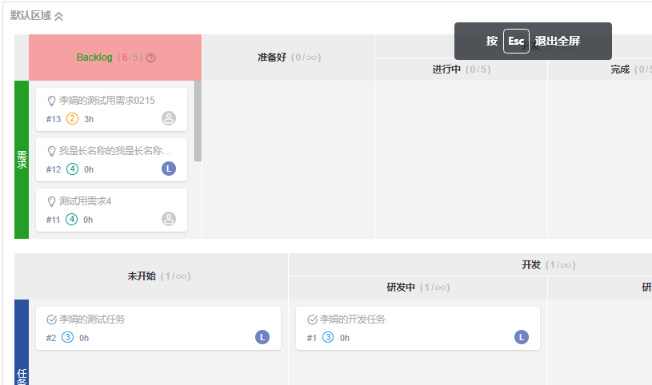Click the L avatar on card #12

169,169
